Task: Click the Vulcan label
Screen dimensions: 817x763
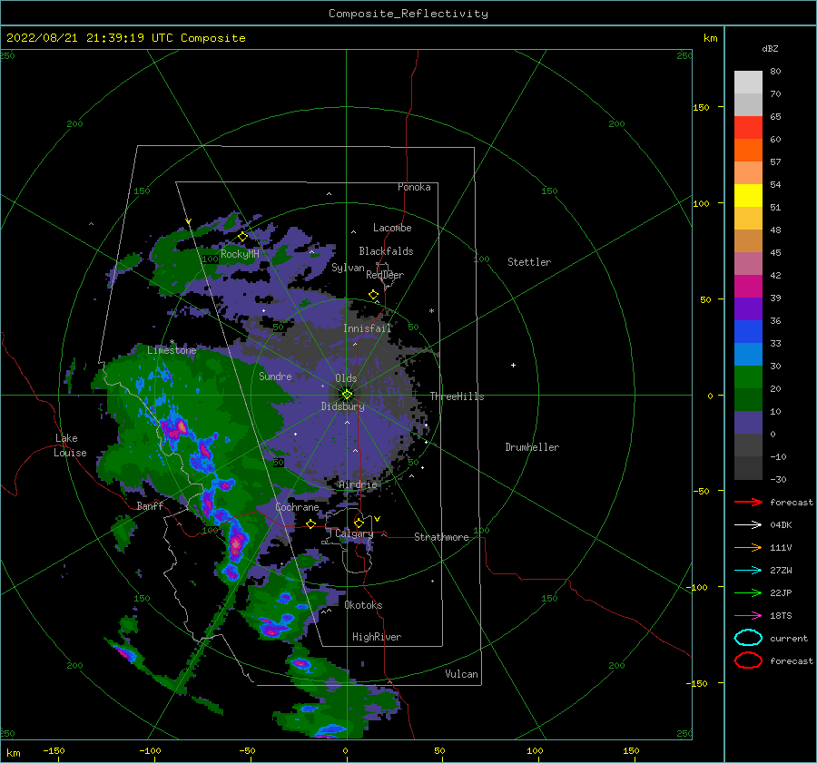Action: pyautogui.click(x=462, y=674)
